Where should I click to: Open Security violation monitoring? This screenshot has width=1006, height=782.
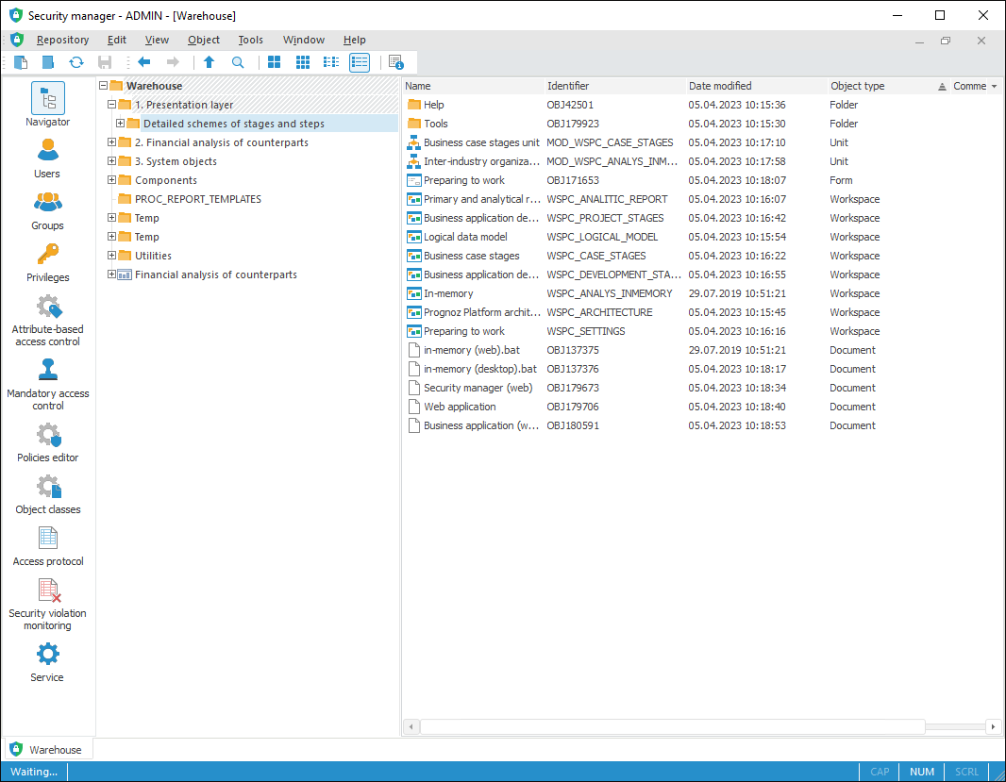[47, 605]
